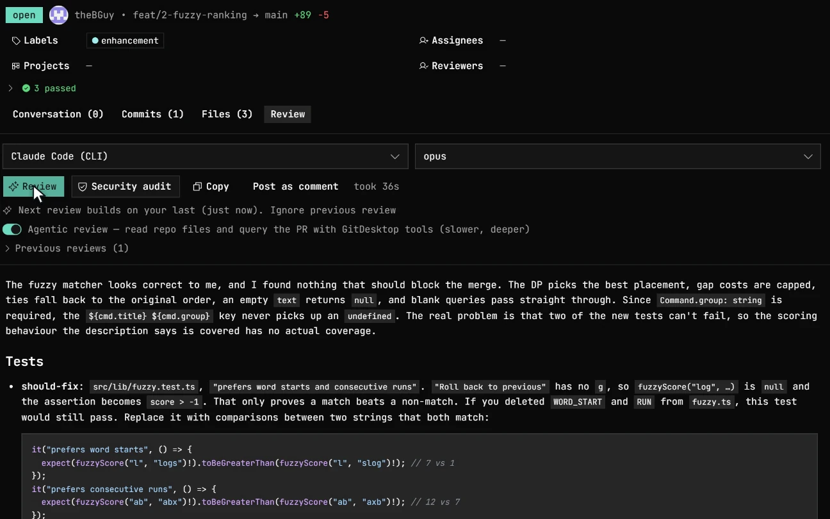This screenshot has height=519, width=830.
Task: Switch to the Conversation (0) tab
Action: 58,114
